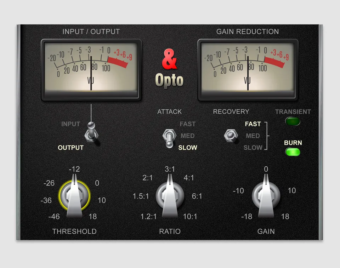This screenshot has width=340, height=268.
Task: Click the Gain knob
Action: click(x=266, y=195)
